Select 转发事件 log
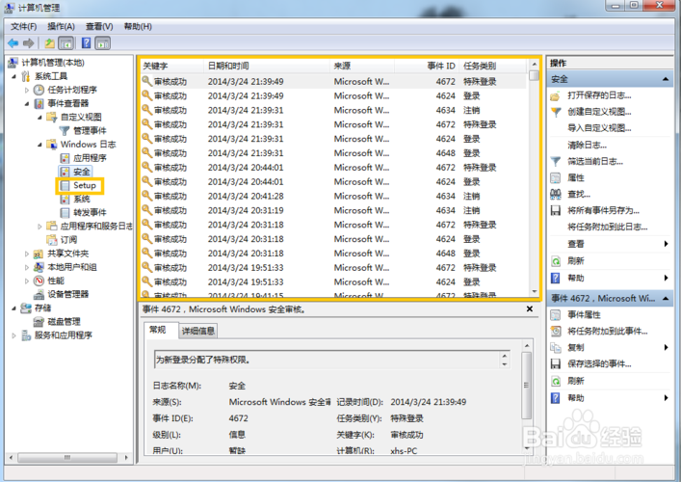 90,212
